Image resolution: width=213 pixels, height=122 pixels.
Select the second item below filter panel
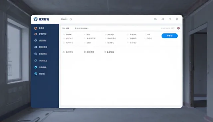89,52
